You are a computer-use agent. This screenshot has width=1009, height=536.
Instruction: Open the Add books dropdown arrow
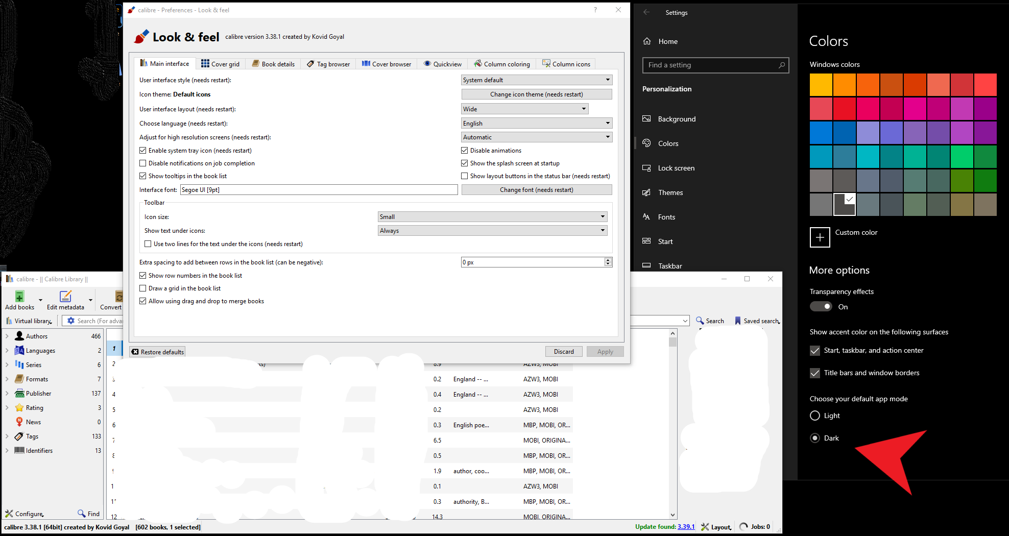40,300
